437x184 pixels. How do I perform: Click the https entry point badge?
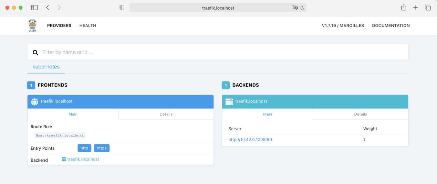click(102, 148)
